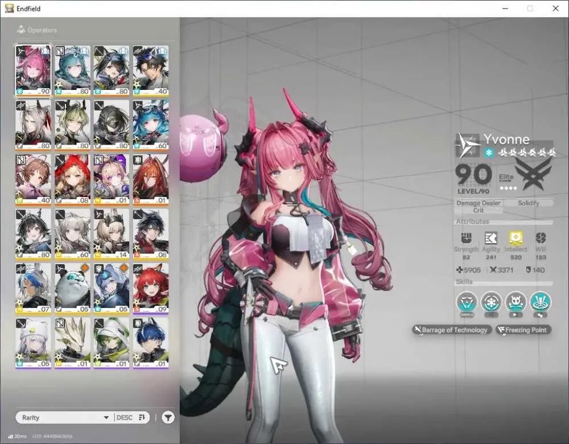569x444 pixels.
Task: Click the Endfield app icon in title bar
Action: click(x=9, y=9)
